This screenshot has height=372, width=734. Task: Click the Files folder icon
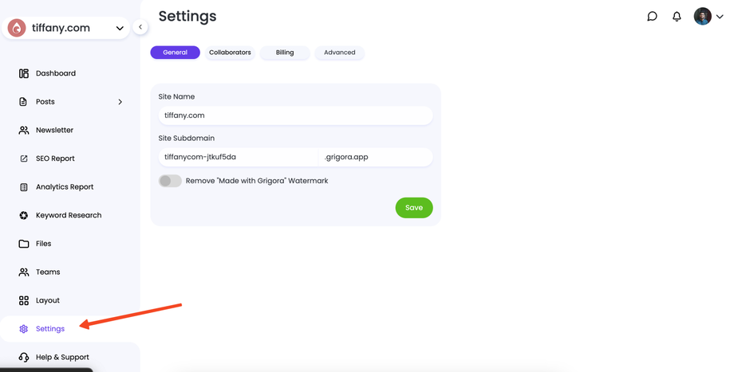coord(24,244)
